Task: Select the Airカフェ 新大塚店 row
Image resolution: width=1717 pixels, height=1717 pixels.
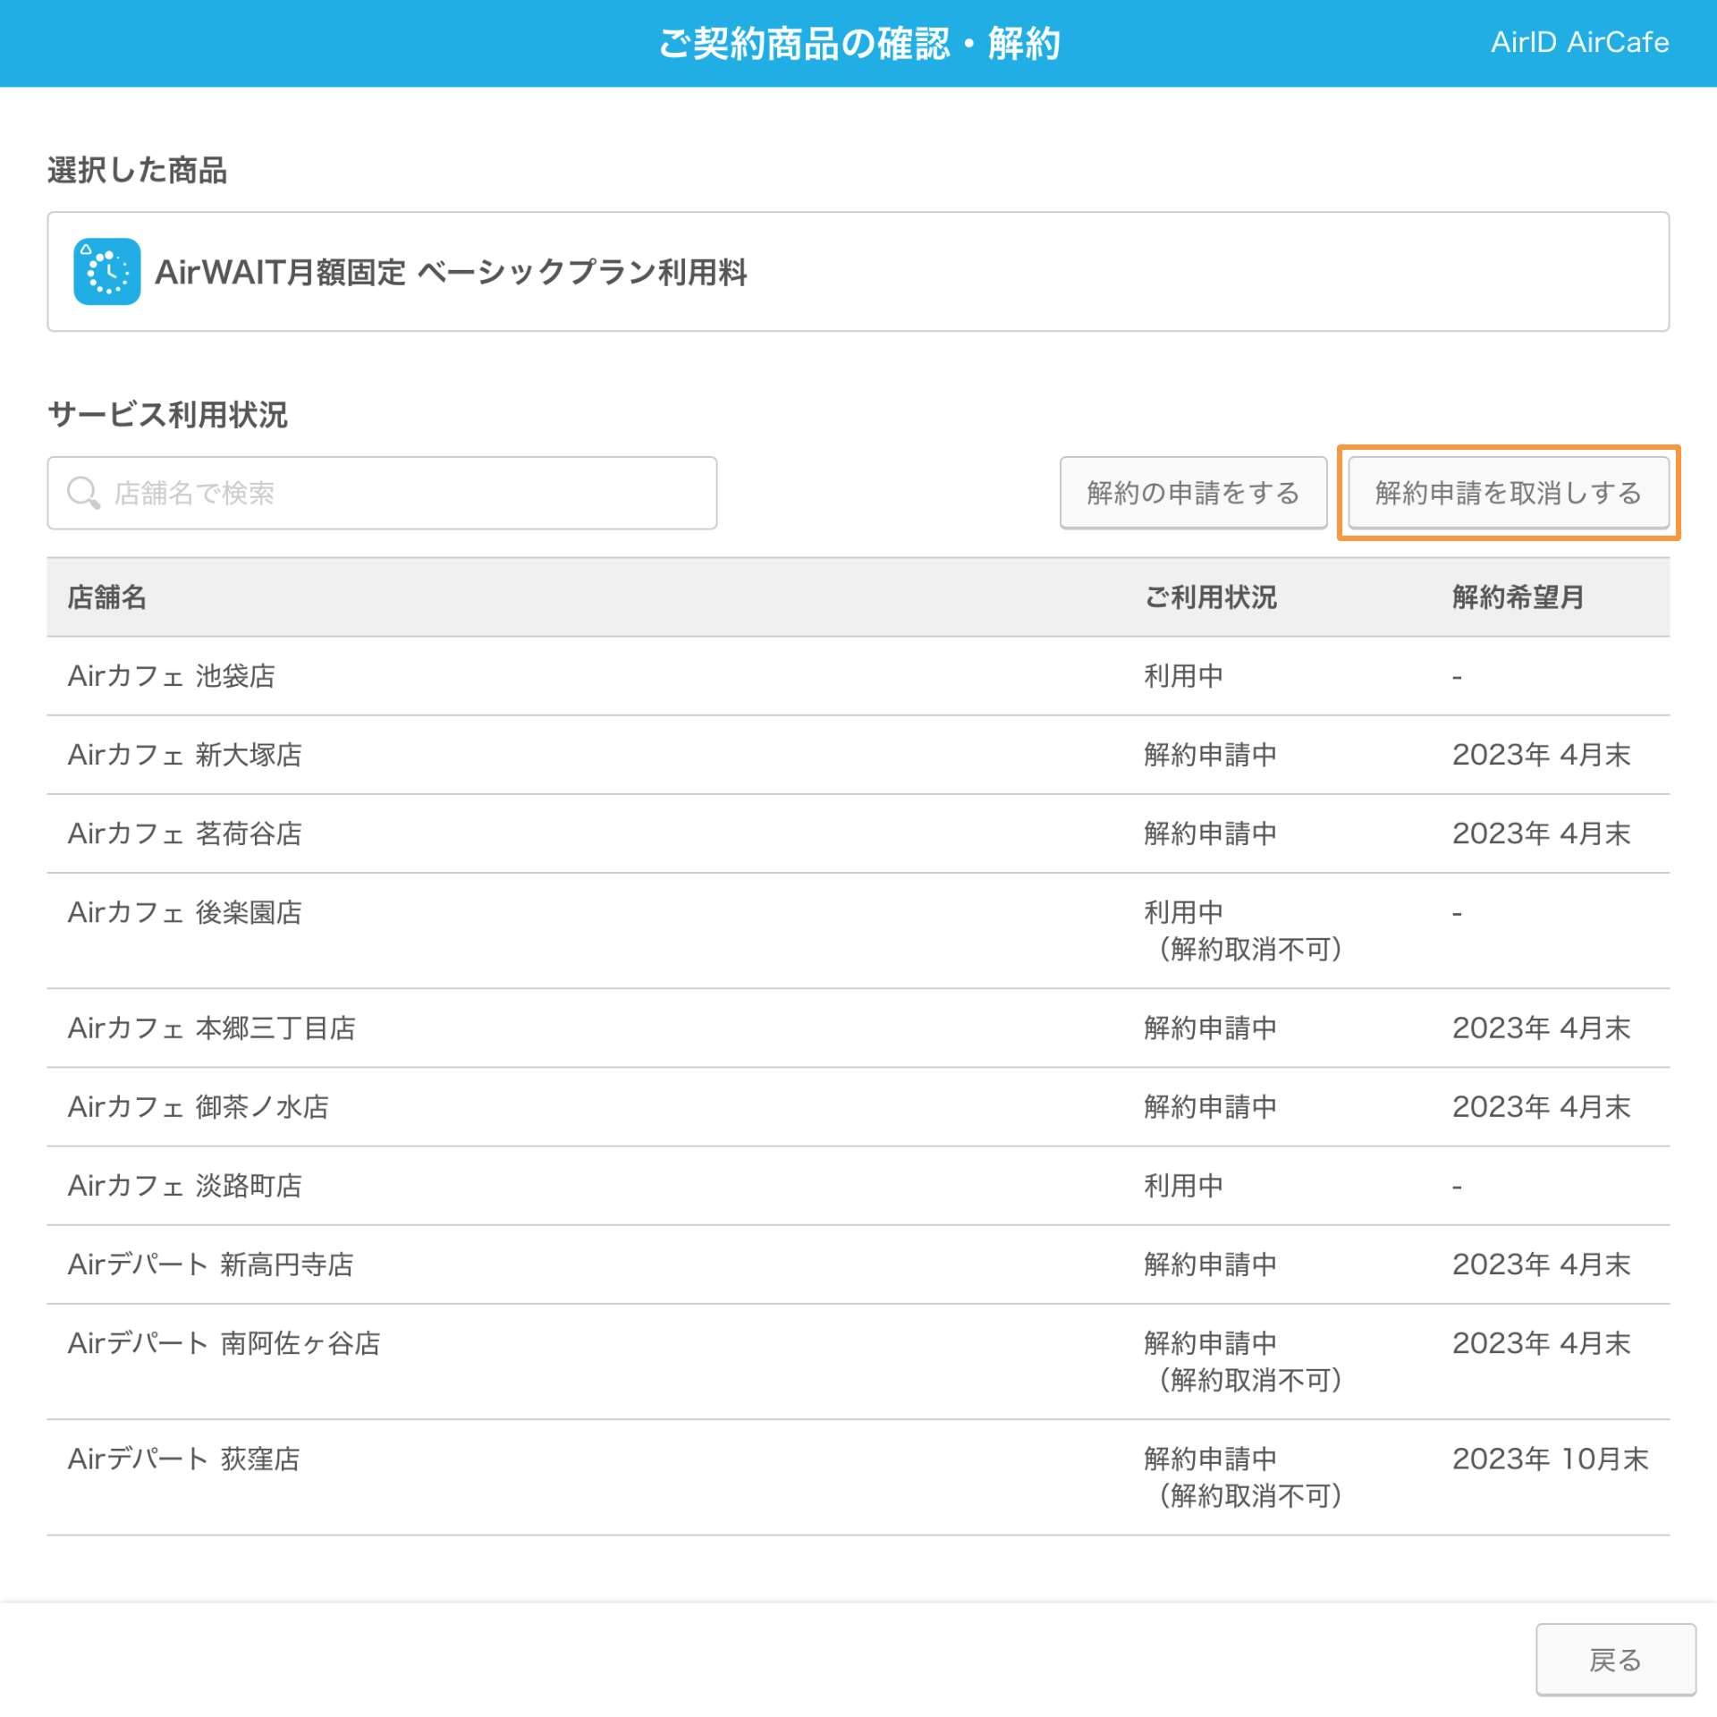Action: click(858, 755)
